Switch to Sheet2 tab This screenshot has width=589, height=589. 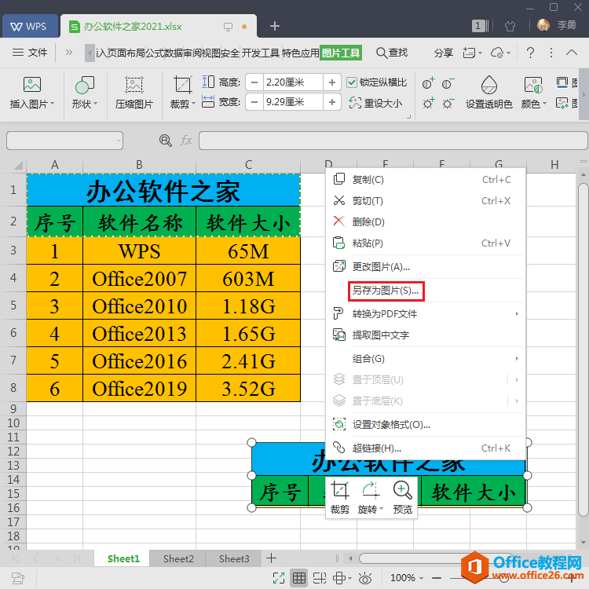178,558
